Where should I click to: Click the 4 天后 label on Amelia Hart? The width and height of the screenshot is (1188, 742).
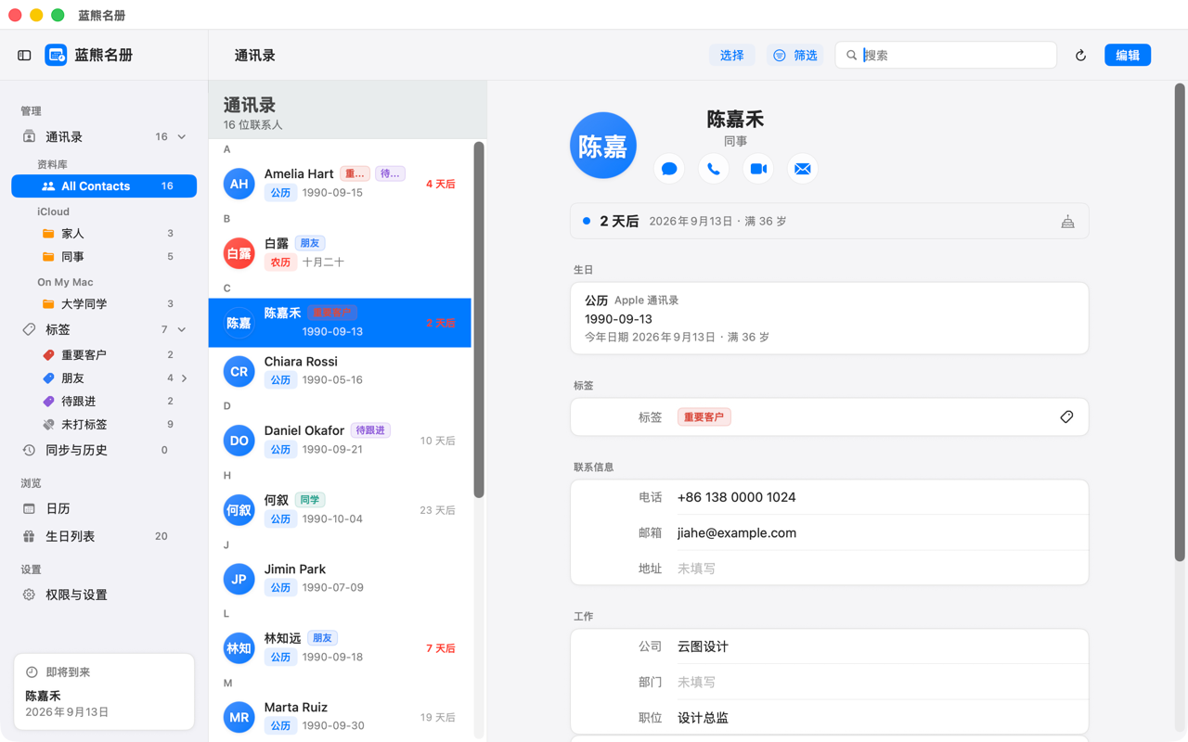(x=441, y=185)
